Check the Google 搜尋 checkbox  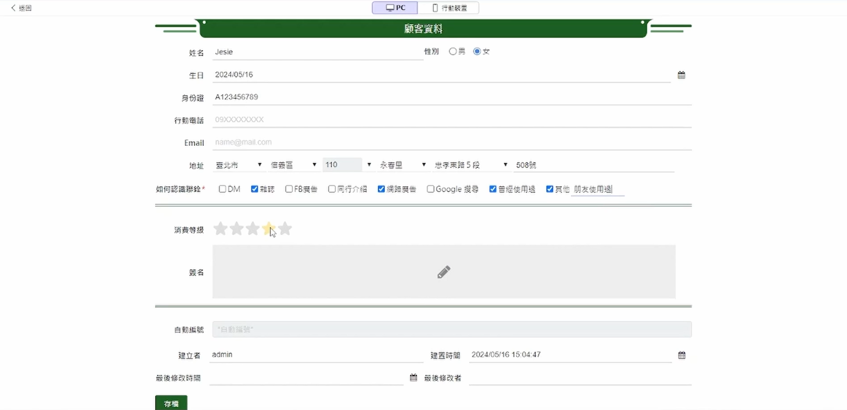[430, 189]
